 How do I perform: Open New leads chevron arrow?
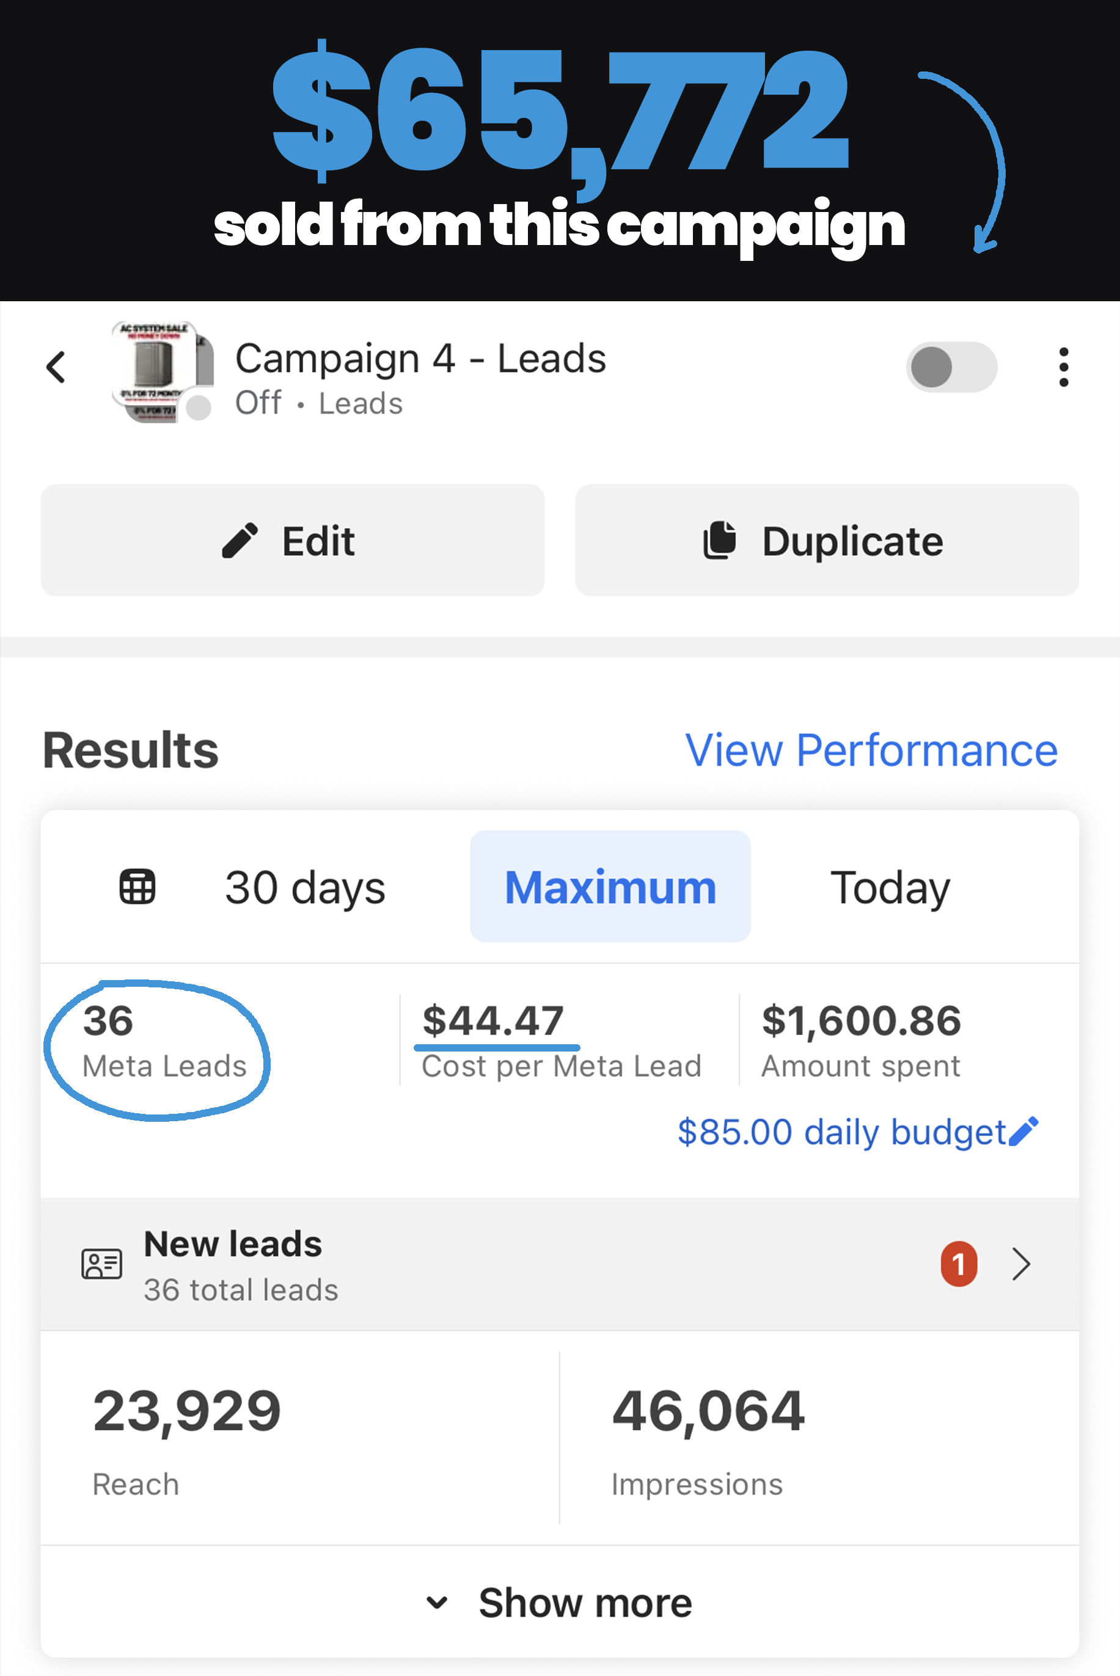point(1022,1264)
